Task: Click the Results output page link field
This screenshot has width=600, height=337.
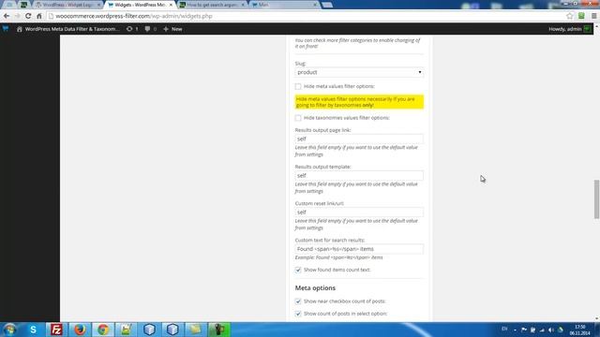Action: pyautogui.click(x=359, y=139)
